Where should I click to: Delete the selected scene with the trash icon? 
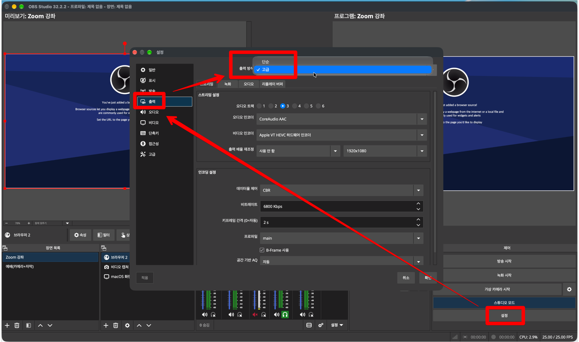(17, 325)
